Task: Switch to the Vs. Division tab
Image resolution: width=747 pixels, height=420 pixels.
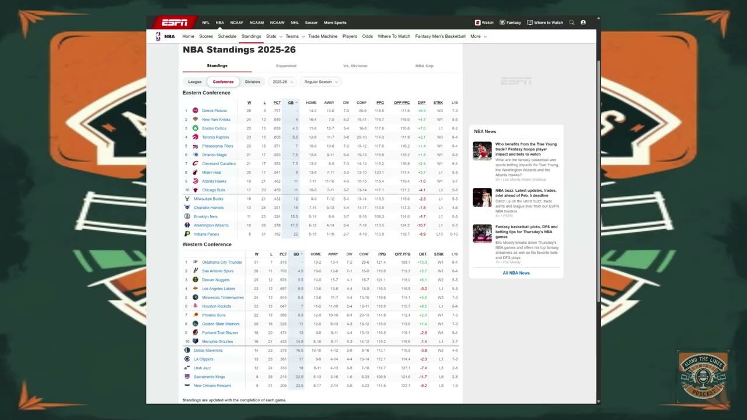Action: pyautogui.click(x=355, y=66)
